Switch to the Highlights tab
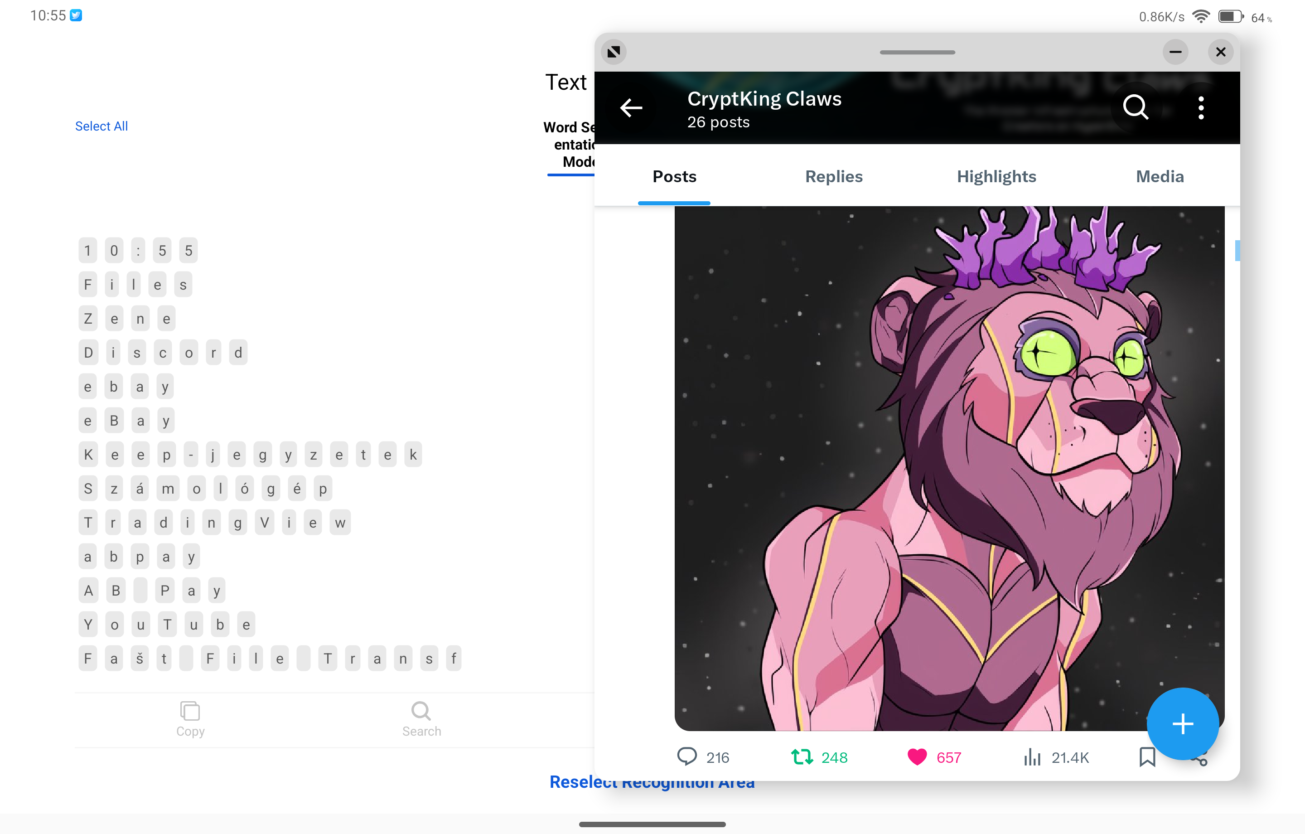Screen dimensions: 1305x834 pyautogui.click(x=996, y=176)
